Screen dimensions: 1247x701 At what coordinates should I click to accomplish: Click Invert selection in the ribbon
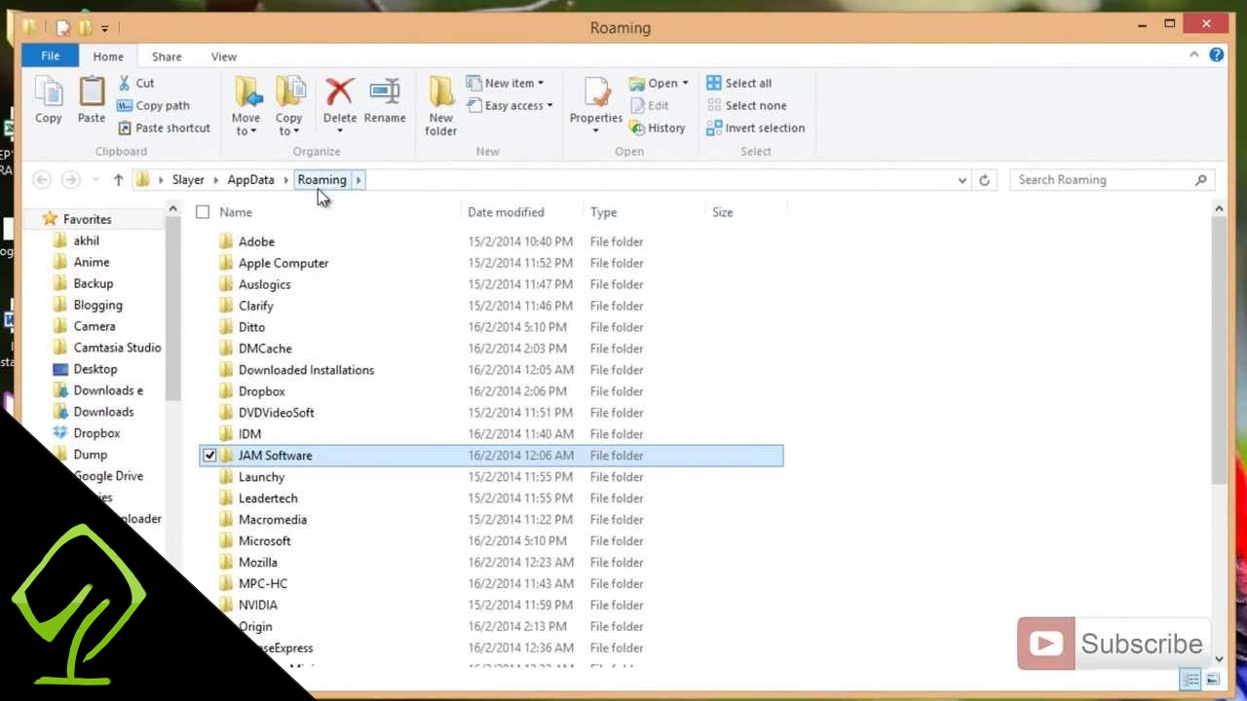pyautogui.click(x=756, y=128)
